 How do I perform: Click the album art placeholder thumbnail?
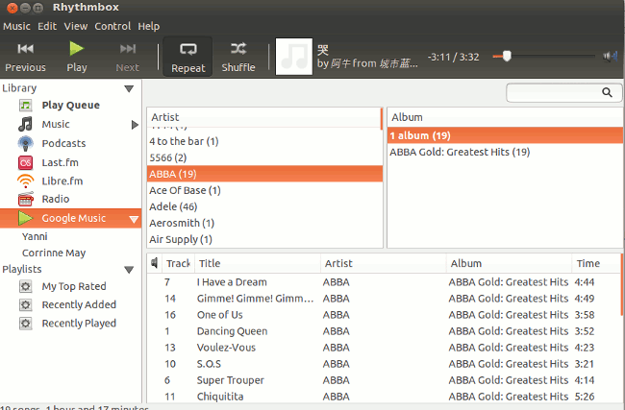click(294, 57)
